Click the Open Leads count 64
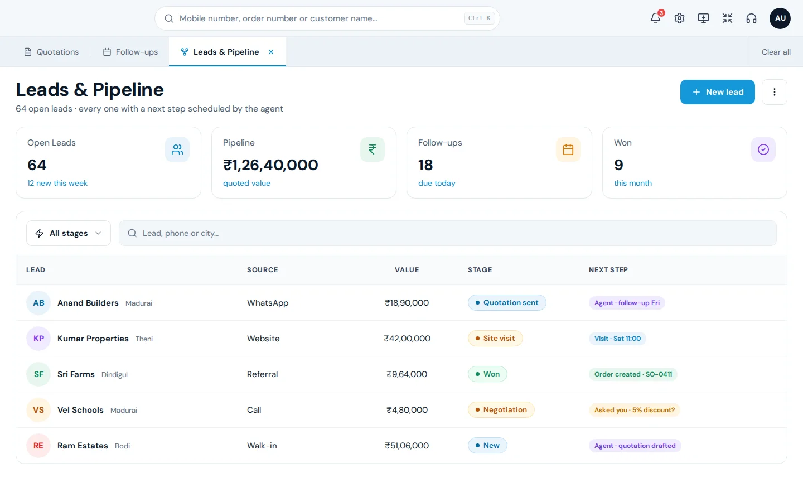Image resolution: width=803 pixels, height=502 pixels. (x=37, y=165)
